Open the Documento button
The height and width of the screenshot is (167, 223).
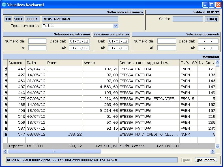coord(206,160)
